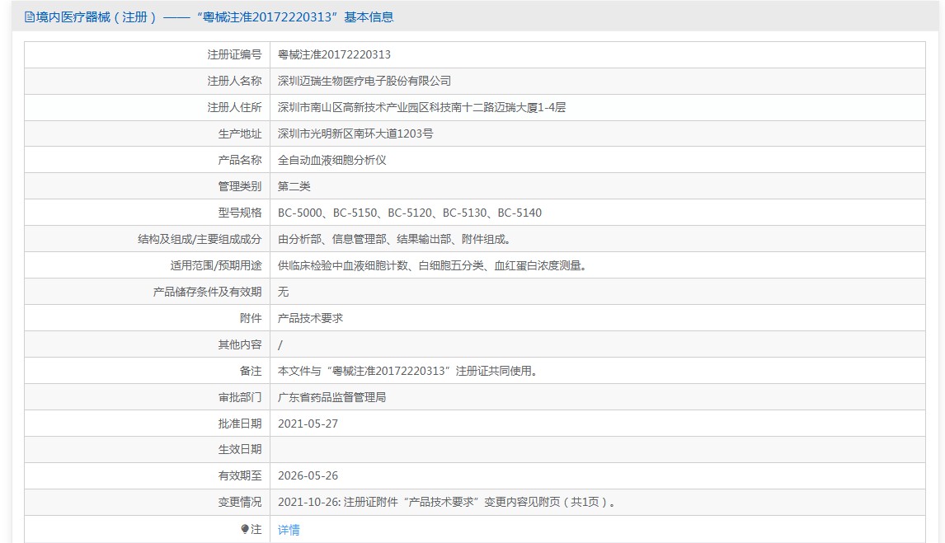Click the 注册人名称 label
The height and width of the screenshot is (543, 945).
pos(234,82)
